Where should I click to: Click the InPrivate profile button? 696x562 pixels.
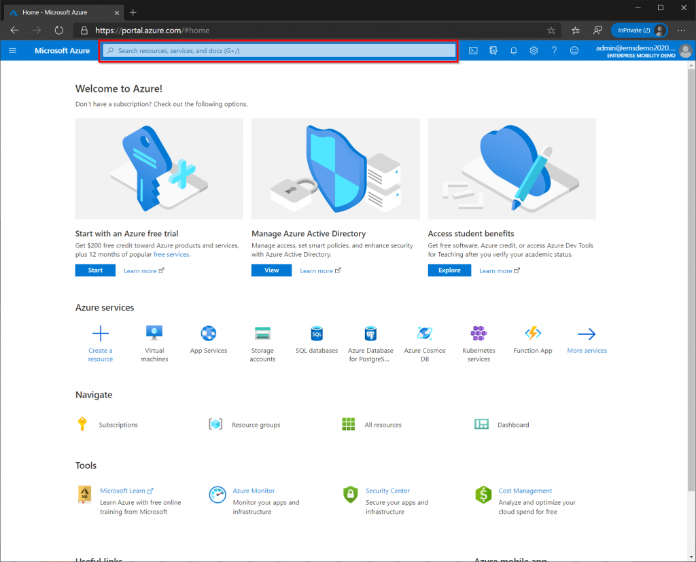pos(639,31)
